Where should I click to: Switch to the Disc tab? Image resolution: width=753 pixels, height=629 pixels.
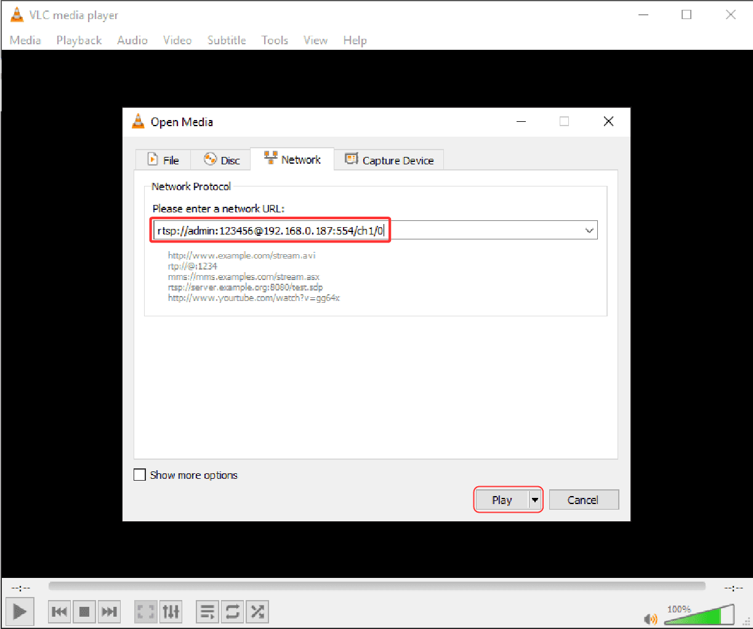click(221, 160)
